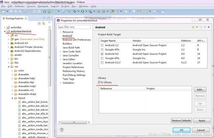Check the Android 4.2.2 build target
Viewport: 214px width, 138px height.
tap(102, 63)
